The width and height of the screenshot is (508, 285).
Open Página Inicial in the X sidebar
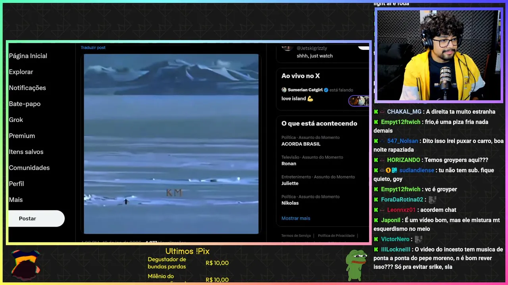(x=28, y=56)
